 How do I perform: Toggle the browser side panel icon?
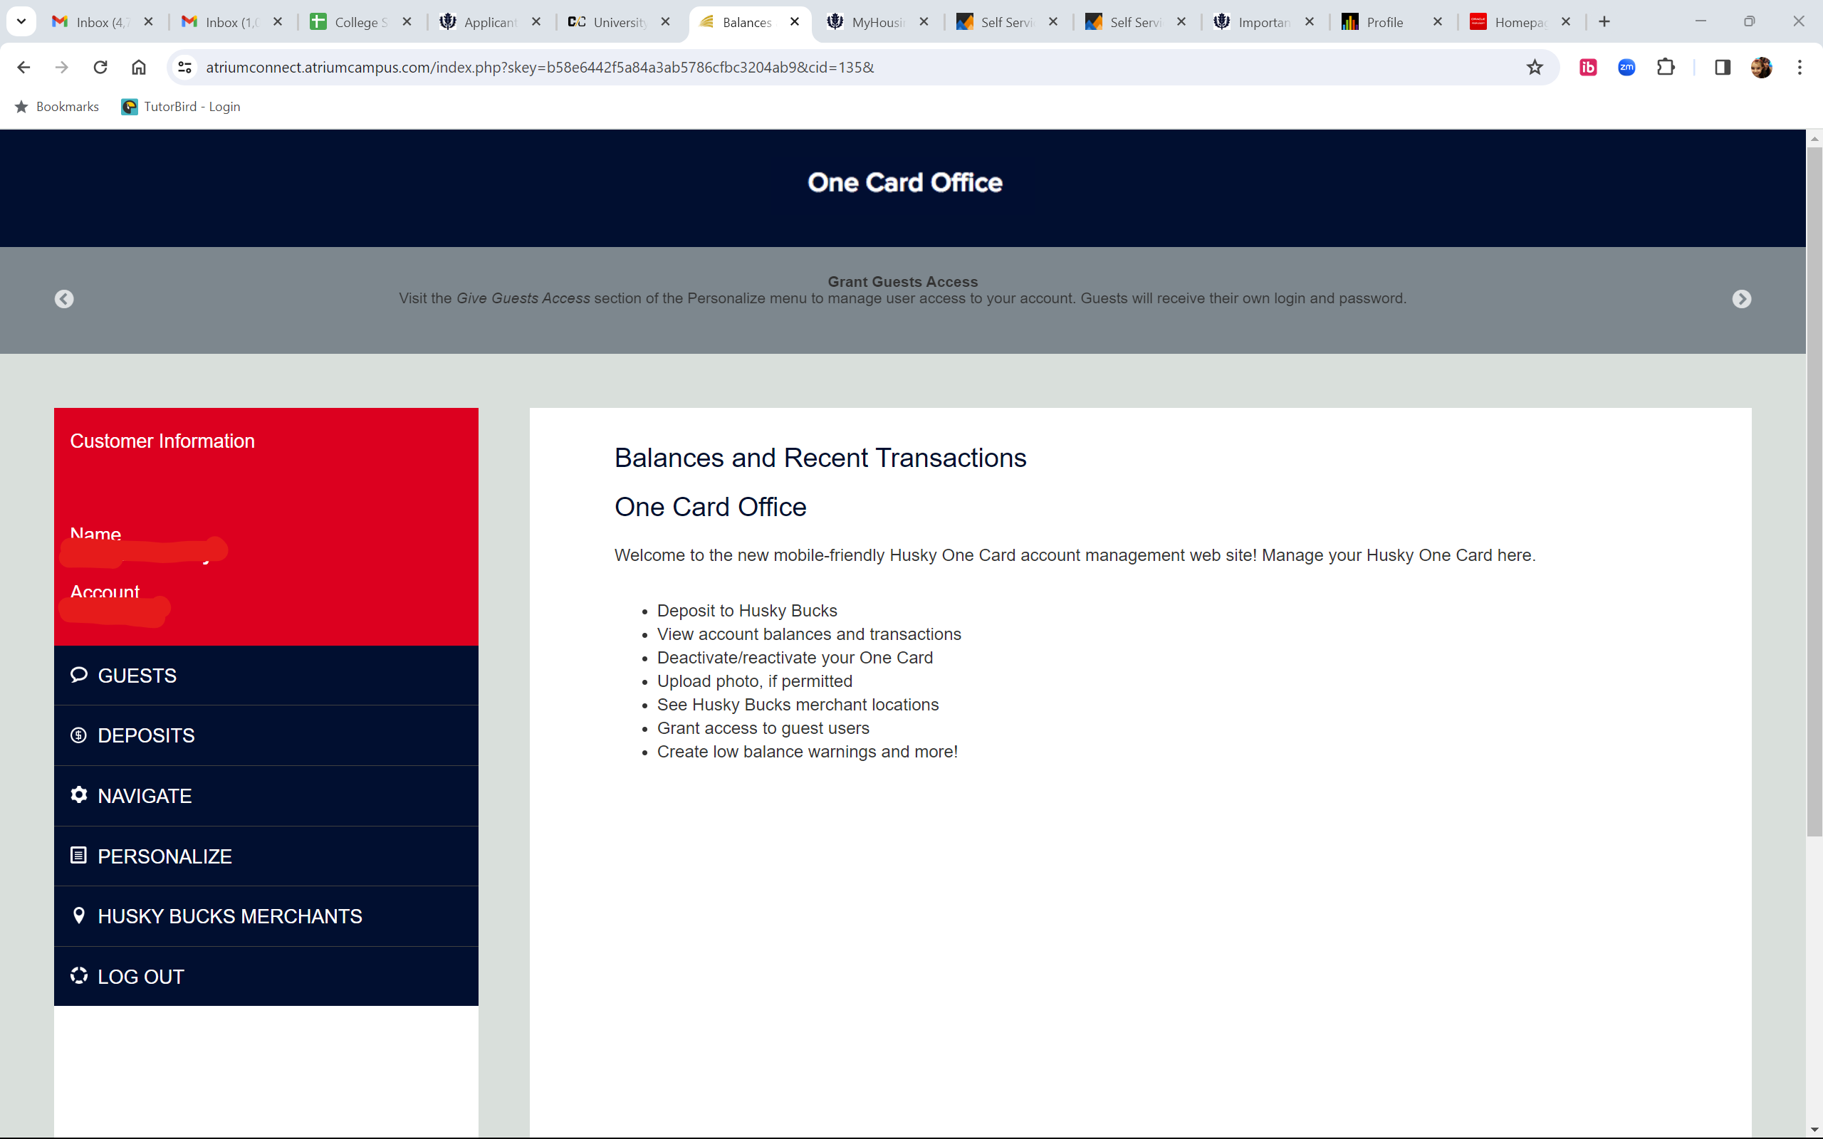click(1722, 67)
